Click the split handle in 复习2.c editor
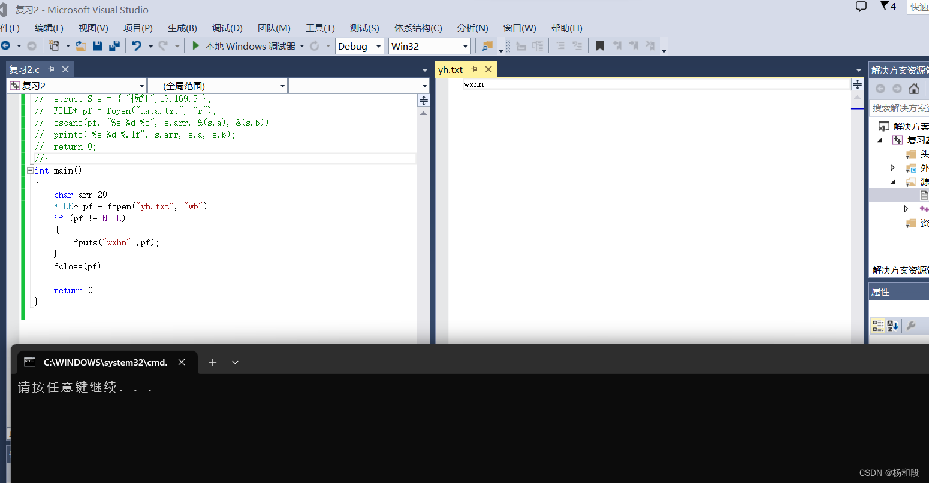This screenshot has width=929, height=483. [x=424, y=101]
